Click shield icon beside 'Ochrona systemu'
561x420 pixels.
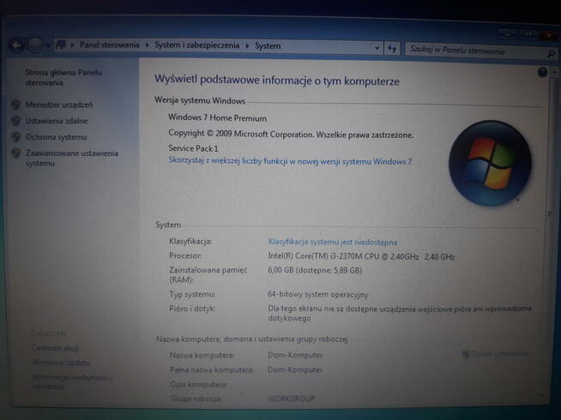tap(15, 137)
